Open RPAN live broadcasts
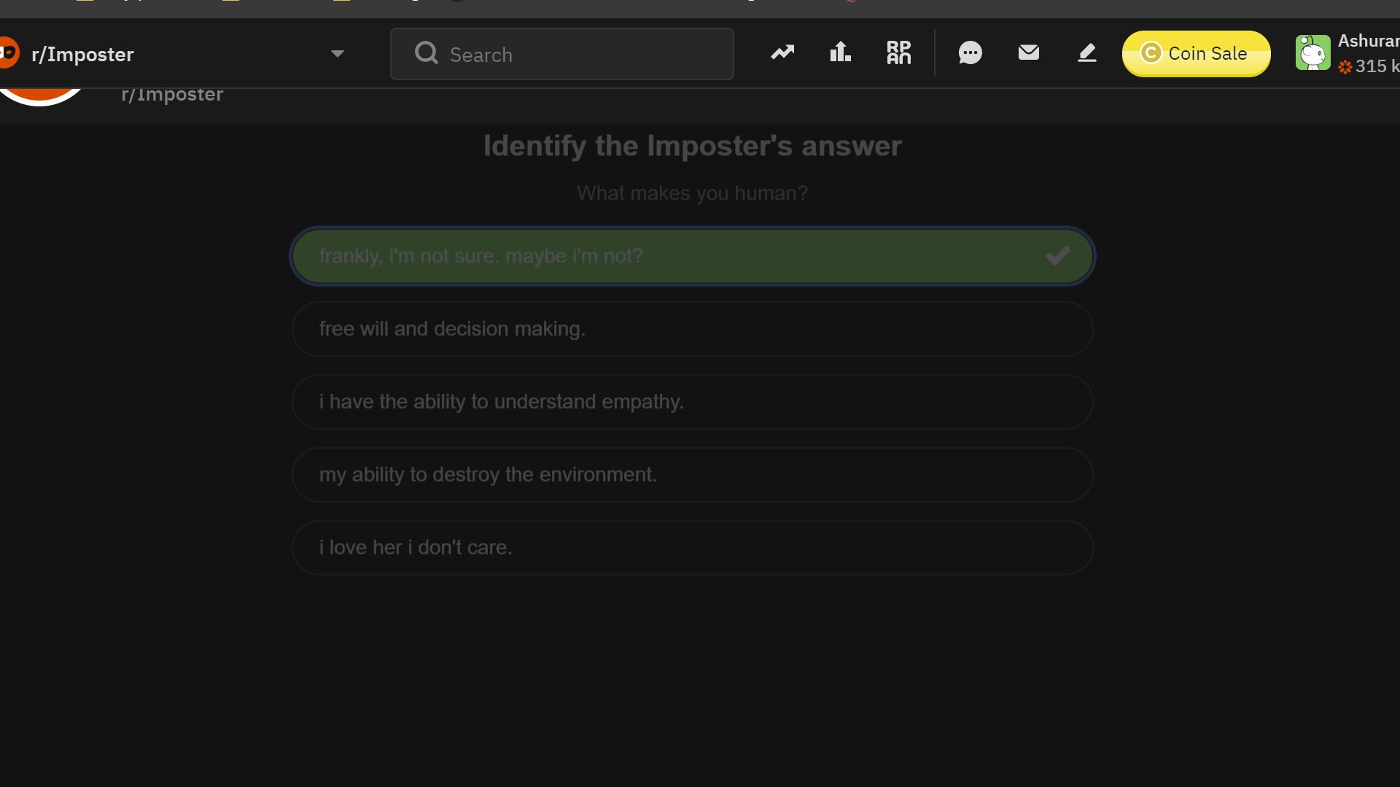The height and width of the screenshot is (787, 1400). tap(898, 52)
